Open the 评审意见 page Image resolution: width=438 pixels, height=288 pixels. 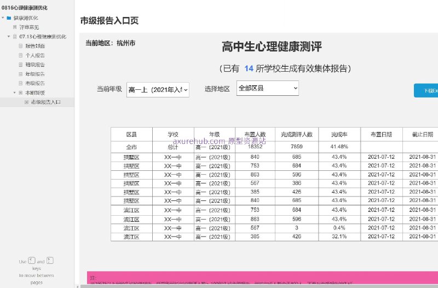point(29,27)
